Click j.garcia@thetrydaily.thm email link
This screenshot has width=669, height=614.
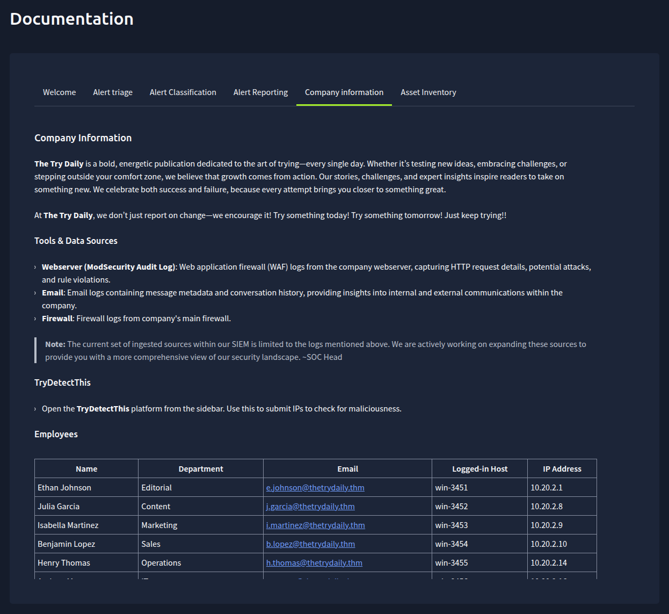pyautogui.click(x=310, y=507)
